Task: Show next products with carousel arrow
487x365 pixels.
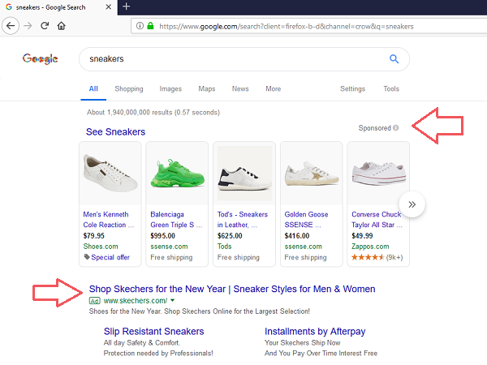Action: tap(412, 204)
